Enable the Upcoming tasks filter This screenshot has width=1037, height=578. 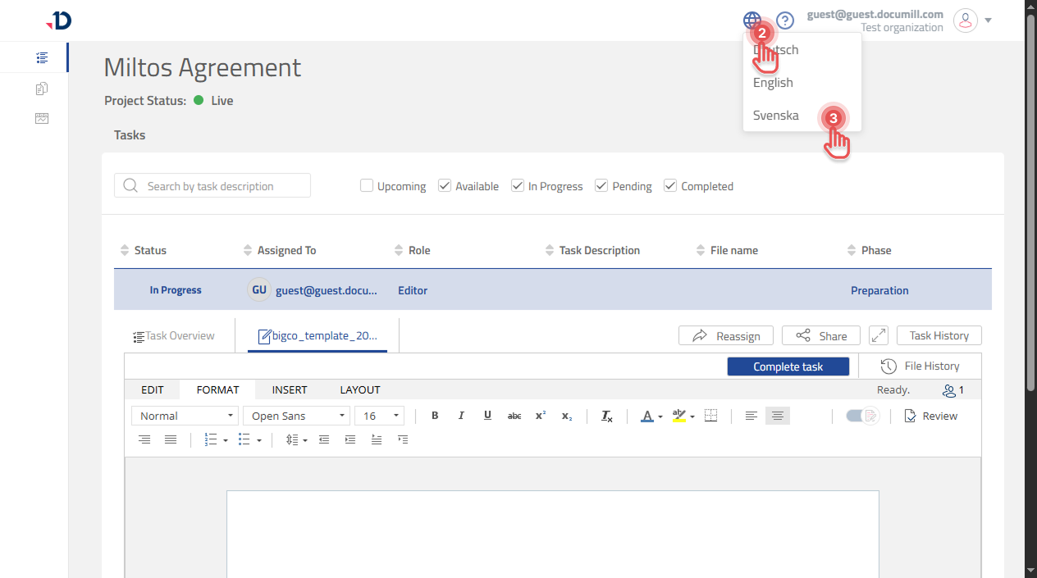366,185
